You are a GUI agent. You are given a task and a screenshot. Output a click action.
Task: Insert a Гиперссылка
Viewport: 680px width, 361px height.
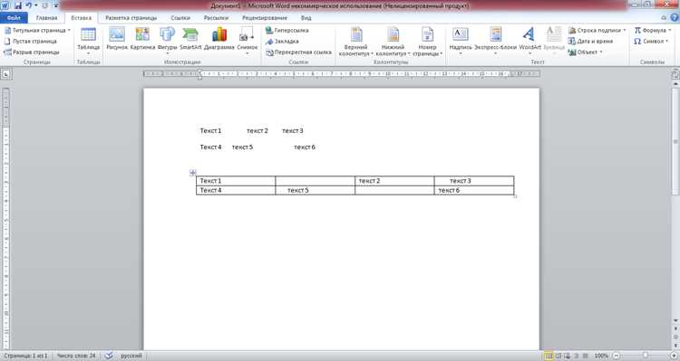(287, 30)
